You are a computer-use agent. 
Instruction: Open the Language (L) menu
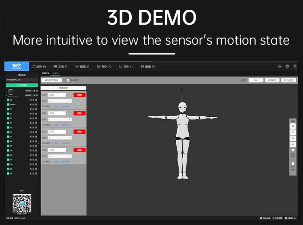point(126,66)
